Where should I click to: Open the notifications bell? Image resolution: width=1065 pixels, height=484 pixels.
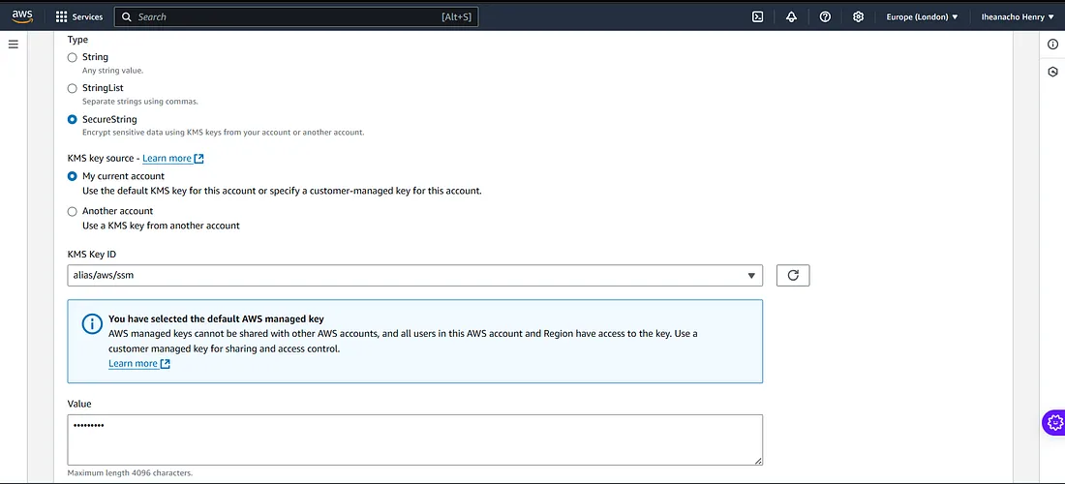click(x=791, y=17)
